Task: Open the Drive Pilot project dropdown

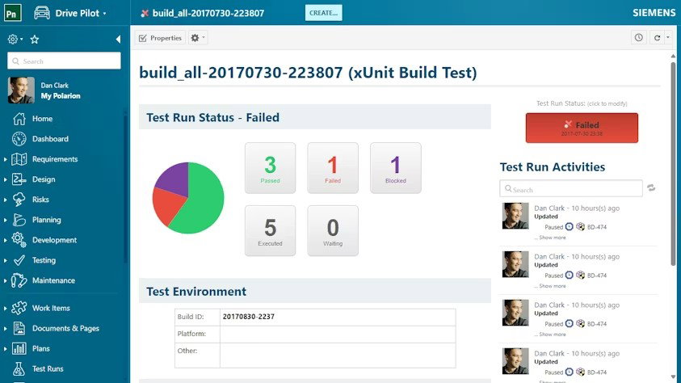Action: [80, 13]
